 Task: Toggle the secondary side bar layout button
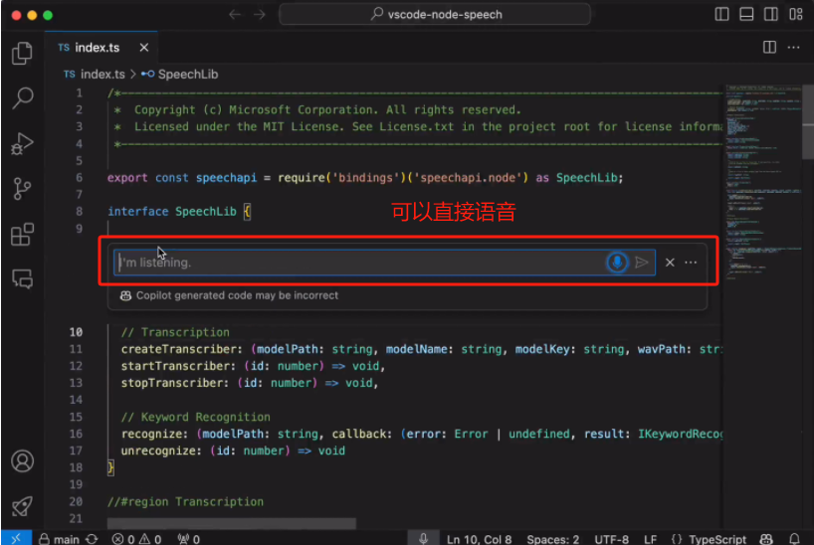(768, 15)
